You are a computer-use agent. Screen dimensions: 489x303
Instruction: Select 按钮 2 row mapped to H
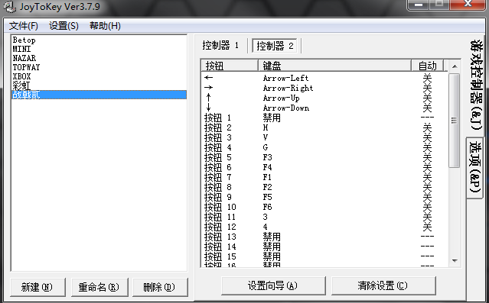pyautogui.click(x=324, y=127)
